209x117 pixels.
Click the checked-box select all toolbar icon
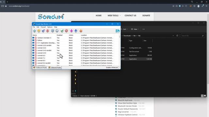(x=53, y=31)
